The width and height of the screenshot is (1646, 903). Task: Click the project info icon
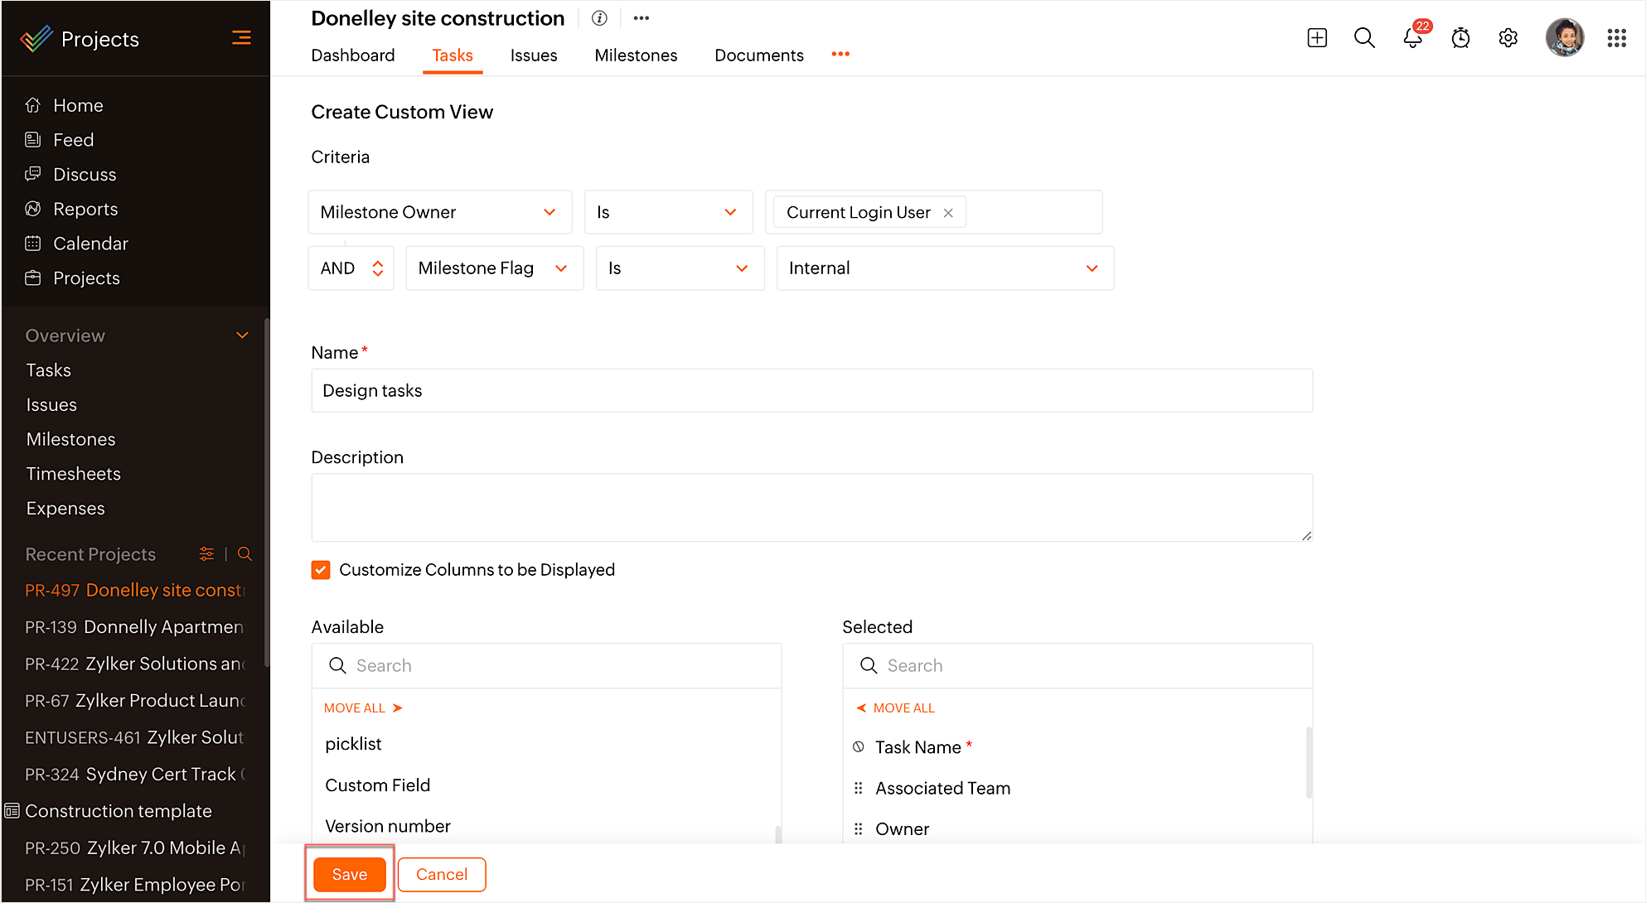[599, 18]
